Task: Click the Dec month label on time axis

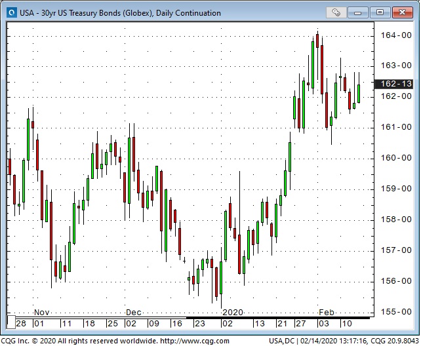Action: pyautogui.click(x=133, y=313)
